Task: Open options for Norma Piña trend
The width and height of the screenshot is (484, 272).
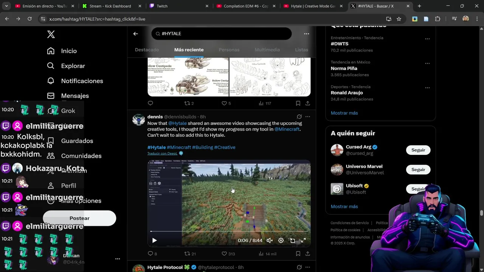Action: (x=427, y=63)
